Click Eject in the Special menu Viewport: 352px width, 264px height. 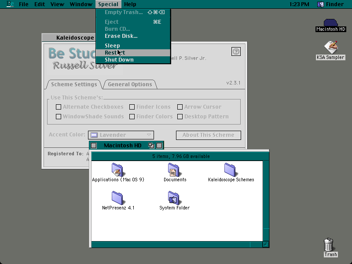pos(133,22)
